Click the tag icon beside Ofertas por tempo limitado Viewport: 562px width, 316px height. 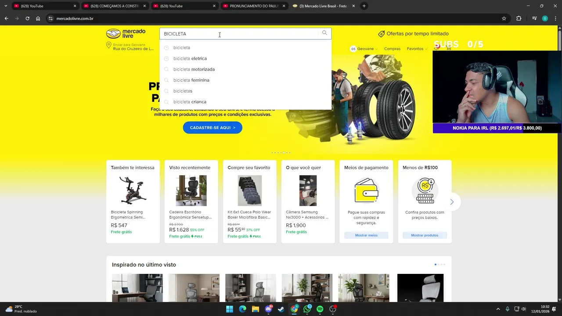click(x=381, y=34)
